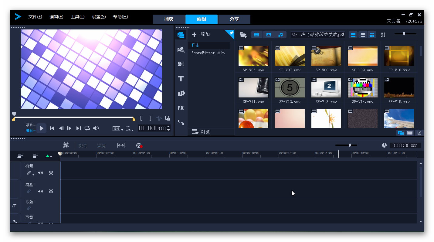Viewport: 434px width, 242px height.
Task: Set mark-out with right bracket icon
Action: (150, 118)
